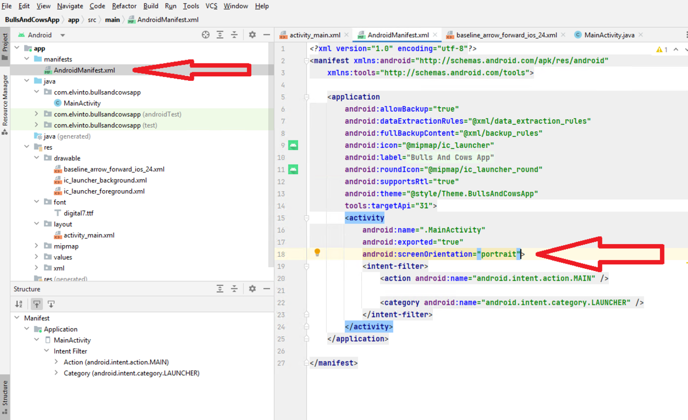Go to previous highlighted error arrow
This screenshot has height=420, width=688.
click(676, 49)
